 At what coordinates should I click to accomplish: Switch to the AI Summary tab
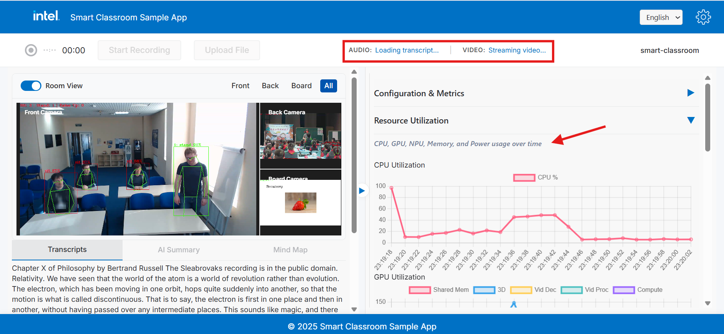(x=179, y=250)
